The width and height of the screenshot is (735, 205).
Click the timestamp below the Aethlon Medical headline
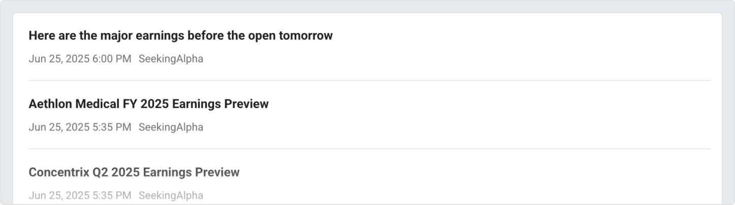coord(80,127)
